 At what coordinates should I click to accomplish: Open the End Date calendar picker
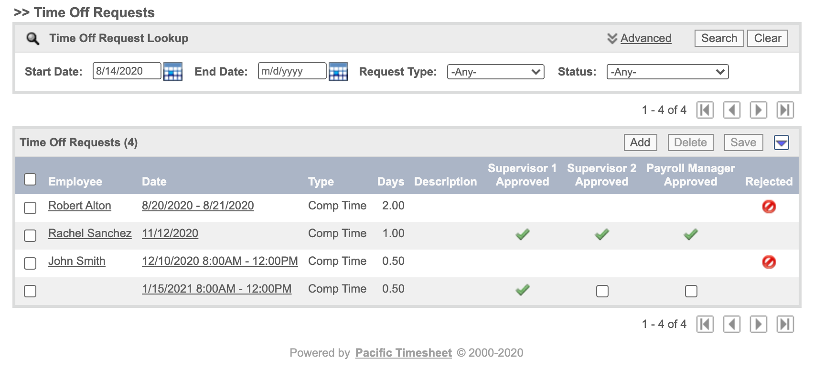click(338, 72)
